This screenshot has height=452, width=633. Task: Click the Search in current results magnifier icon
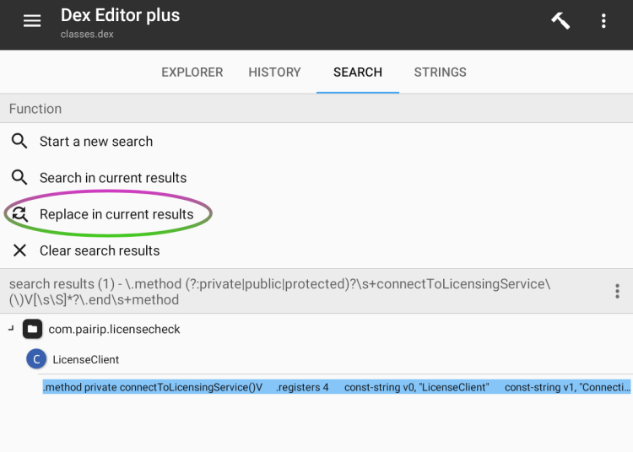(19, 177)
